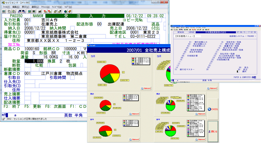Click the F3: 終了 function key label
The width and height of the screenshot is (261, 143).
[x=12, y=106]
